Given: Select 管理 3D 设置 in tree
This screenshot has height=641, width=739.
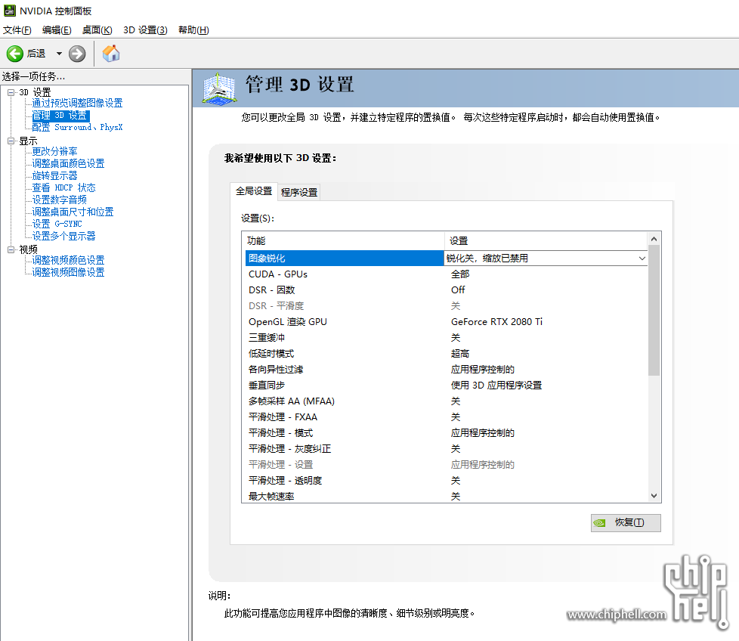Looking at the screenshot, I should [60, 116].
